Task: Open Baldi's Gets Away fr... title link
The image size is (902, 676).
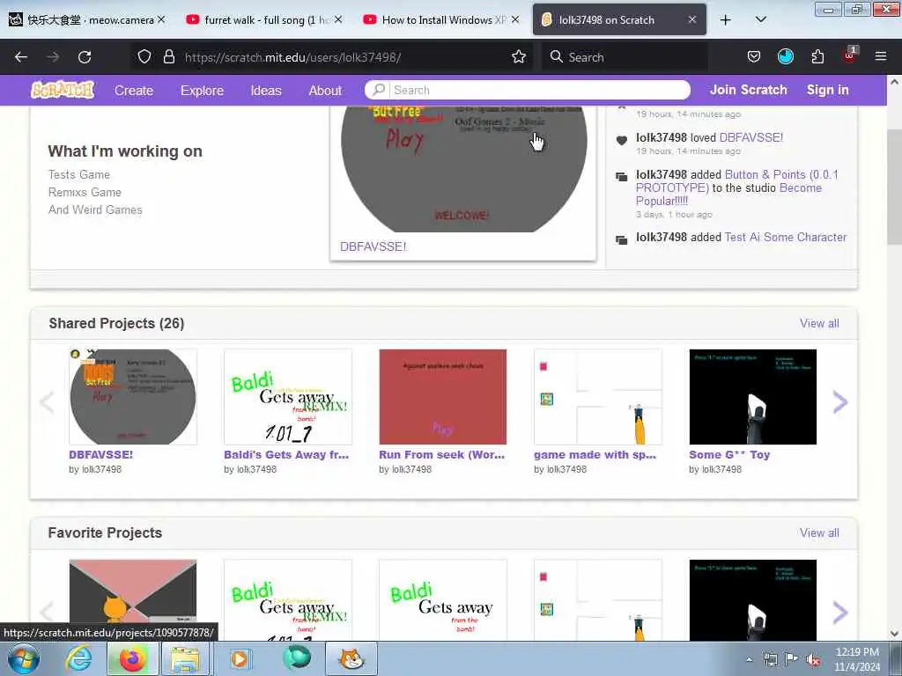Action: pos(286,454)
